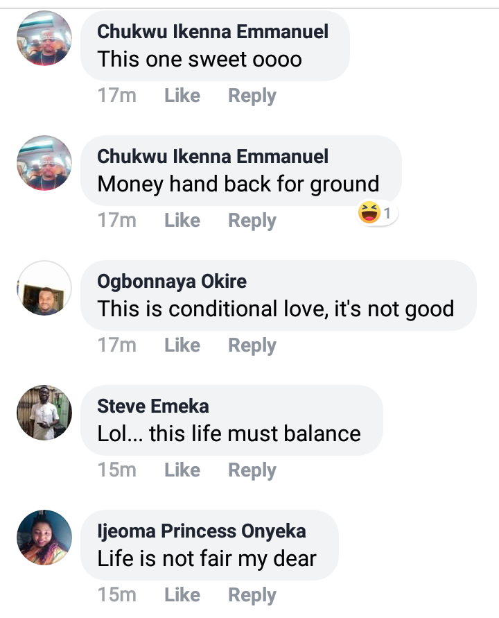Reply to 'Money hand back for ground'

[252, 221]
